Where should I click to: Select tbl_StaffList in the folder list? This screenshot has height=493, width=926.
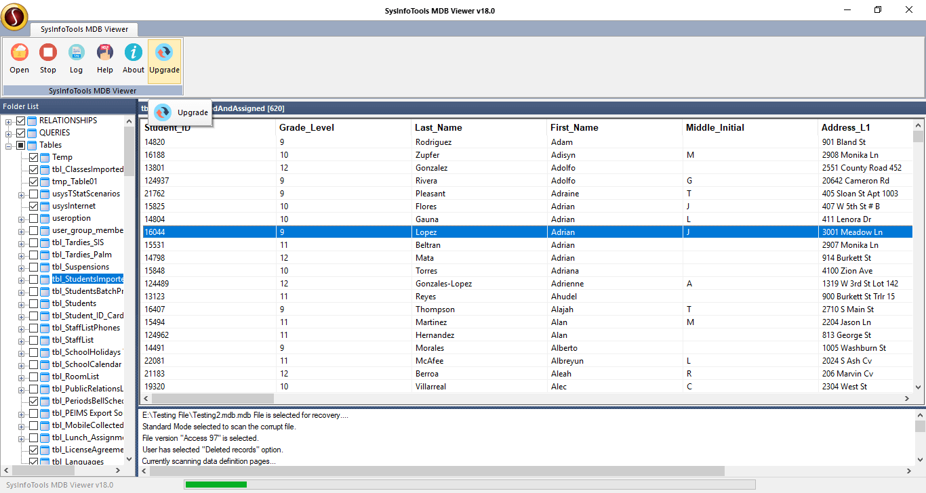click(x=73, y=340)
